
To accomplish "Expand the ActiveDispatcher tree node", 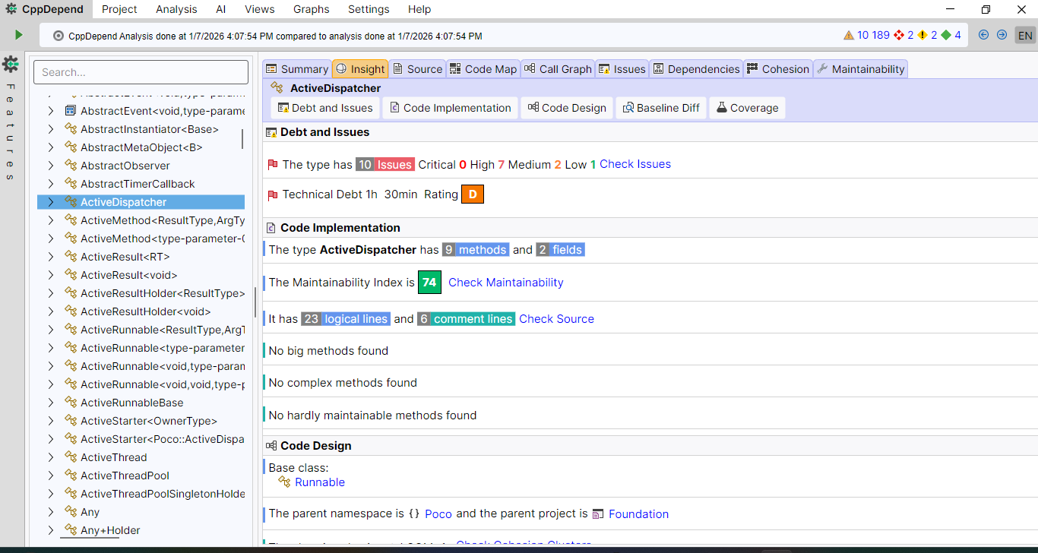I will (50, 201).
